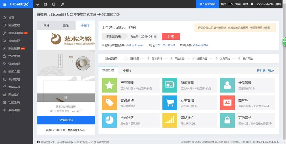Click the 进入网站编辑 button

(x=207, y=4)
